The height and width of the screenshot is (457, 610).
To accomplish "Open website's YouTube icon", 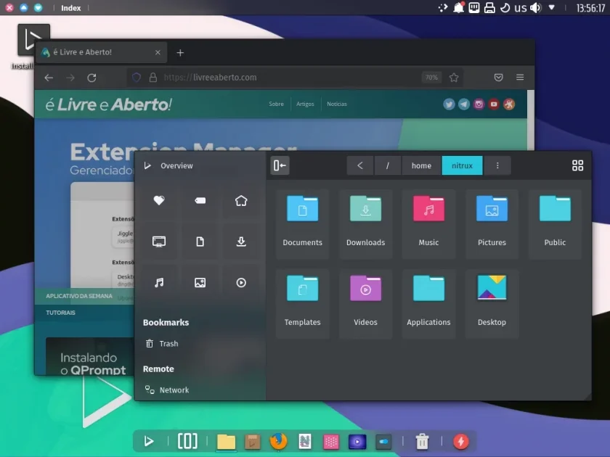I will tap(494, 104).
